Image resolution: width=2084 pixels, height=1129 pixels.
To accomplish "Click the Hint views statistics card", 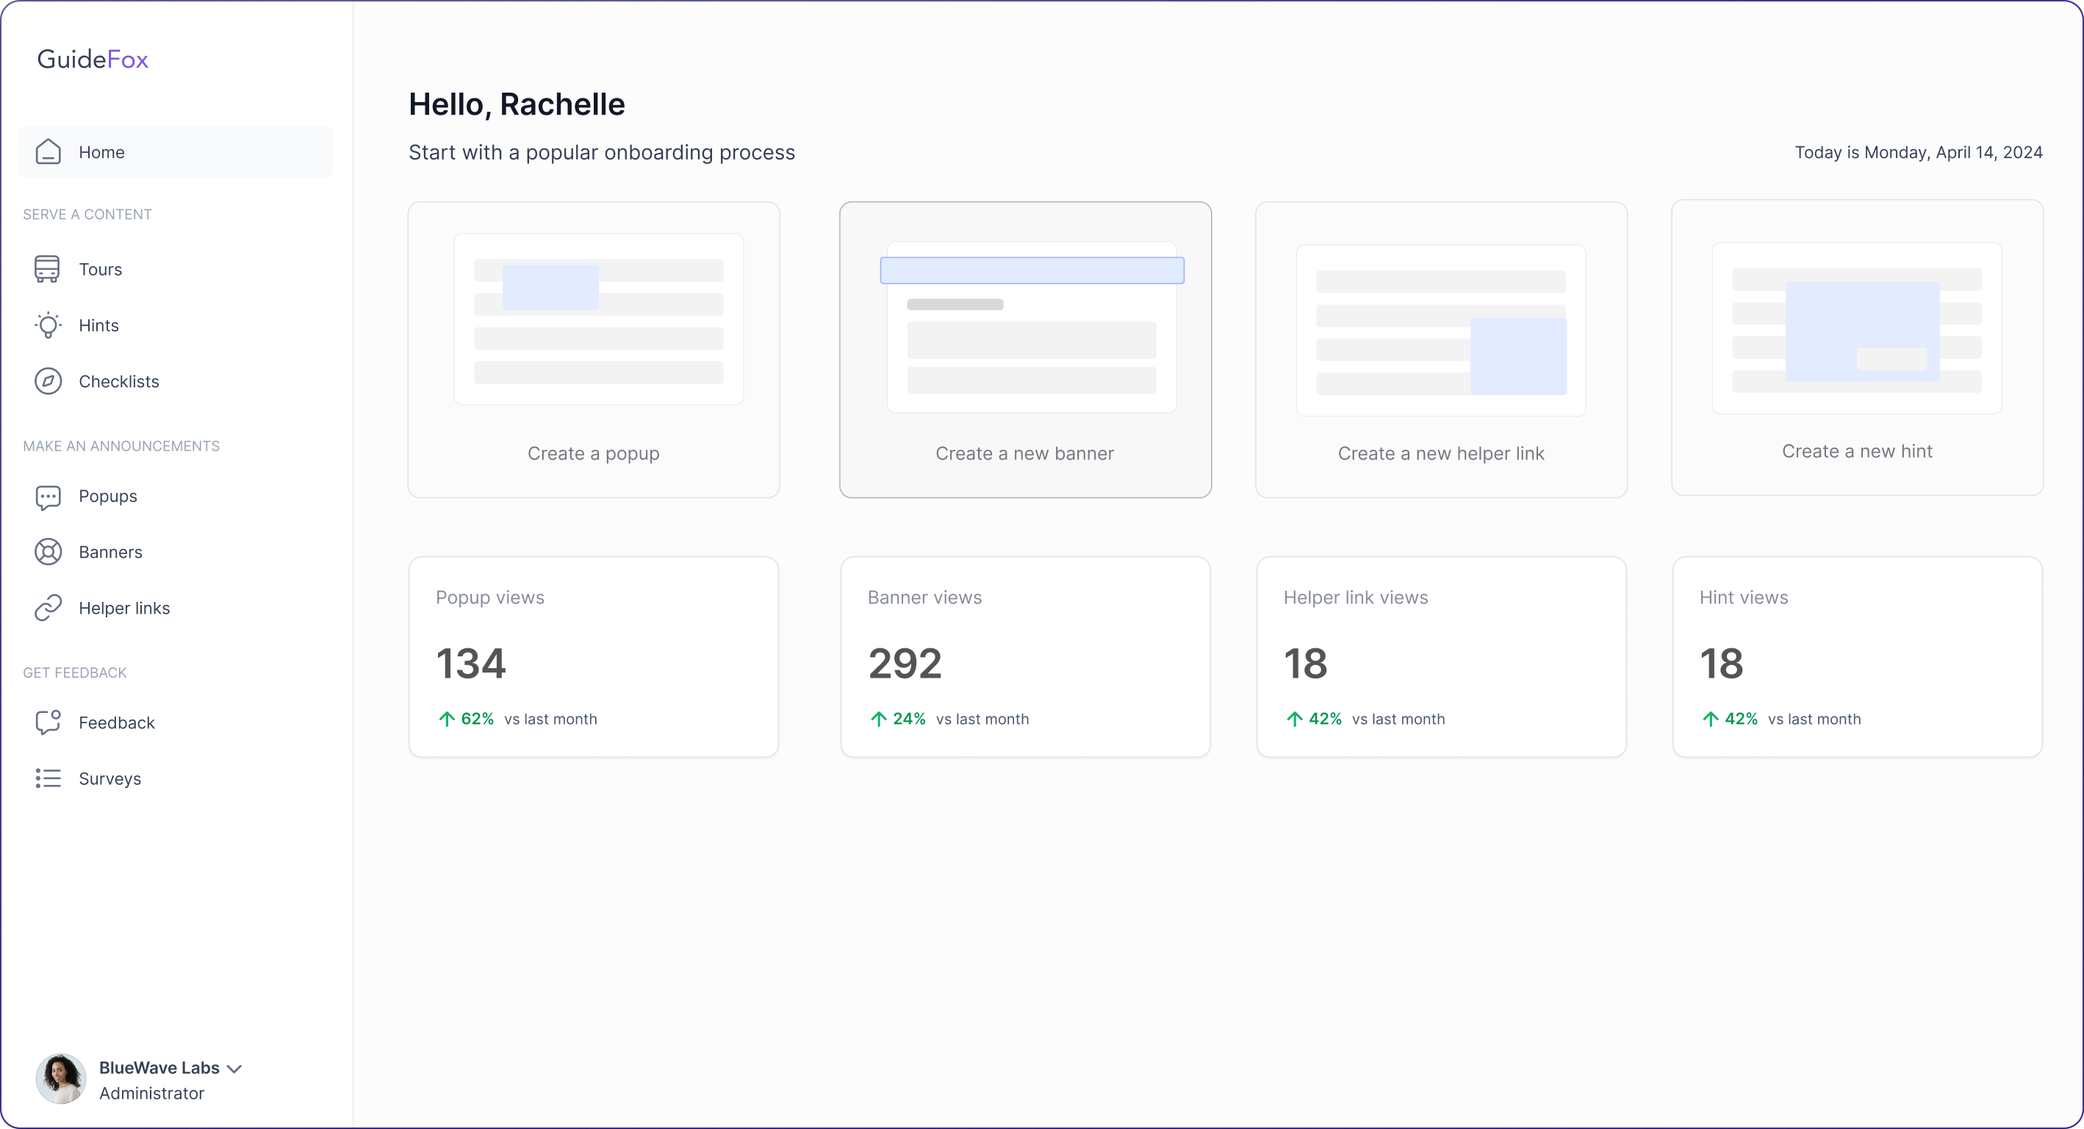I will coord(1857,656).
